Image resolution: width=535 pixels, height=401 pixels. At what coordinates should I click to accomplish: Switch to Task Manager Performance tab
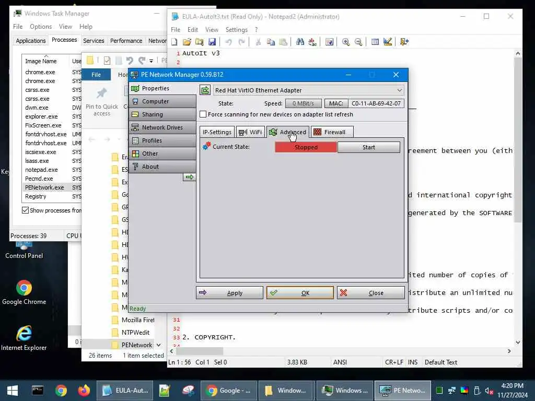tap(126, 41)
